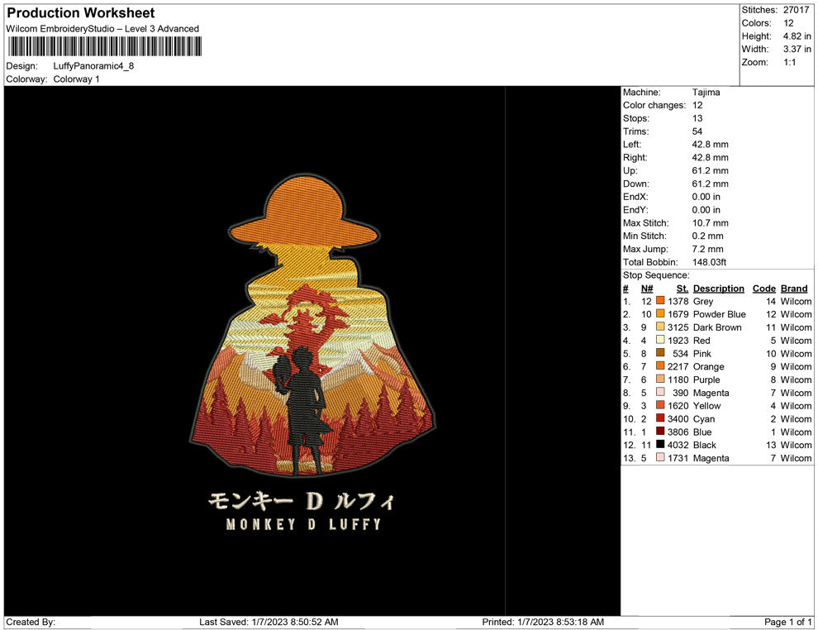The image size is (818, 630).
Task: Click the Max Jump value '7.2 mm'
Action: [707, 249]
